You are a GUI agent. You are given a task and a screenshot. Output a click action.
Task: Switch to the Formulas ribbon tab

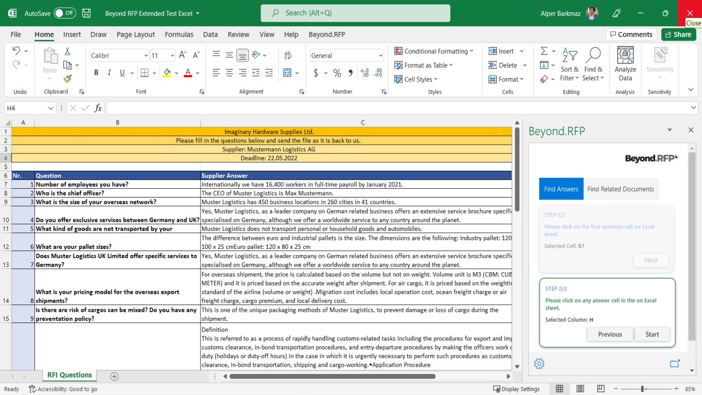(179, 34)
